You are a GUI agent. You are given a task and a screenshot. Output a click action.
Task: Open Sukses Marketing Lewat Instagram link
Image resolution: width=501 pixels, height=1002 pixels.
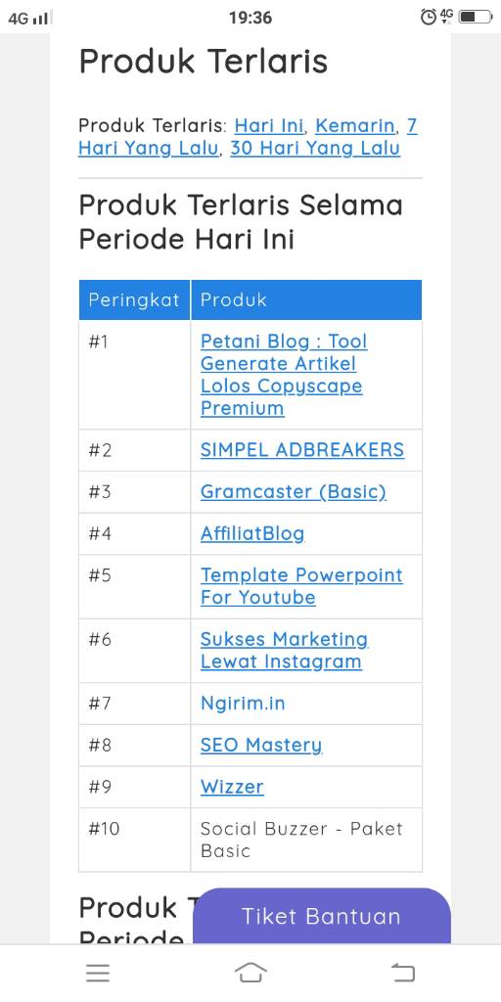point(285,650)
